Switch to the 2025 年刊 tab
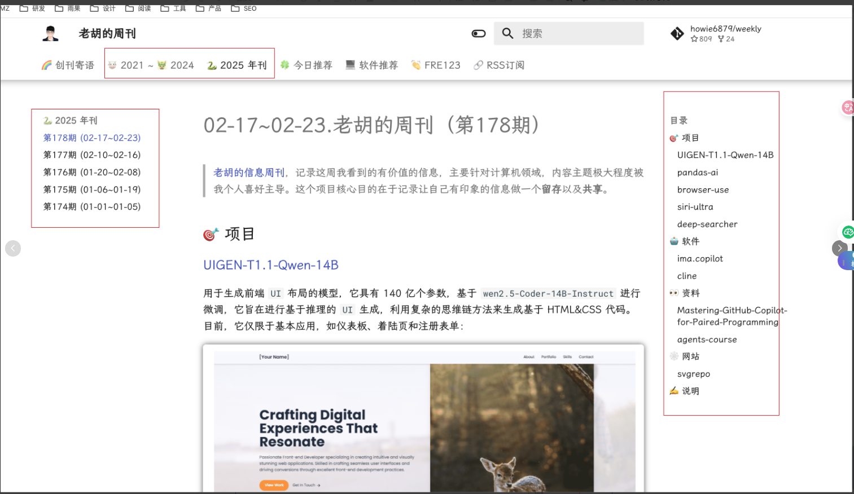This screenshot has height=494, width=854. [237, 65]
